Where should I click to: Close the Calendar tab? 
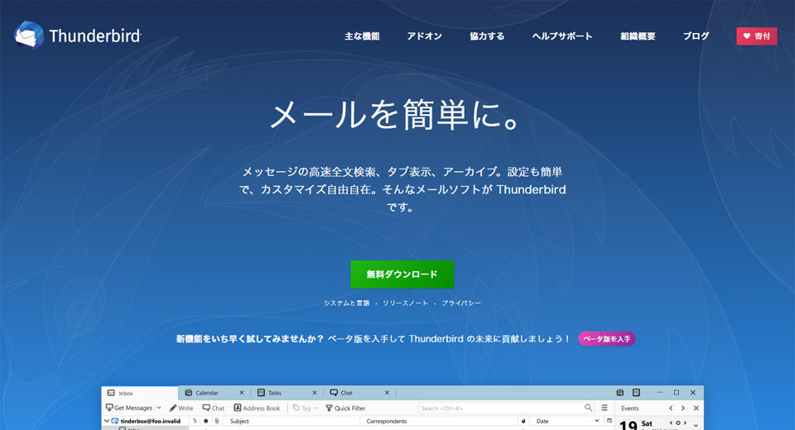coord(241,393)
